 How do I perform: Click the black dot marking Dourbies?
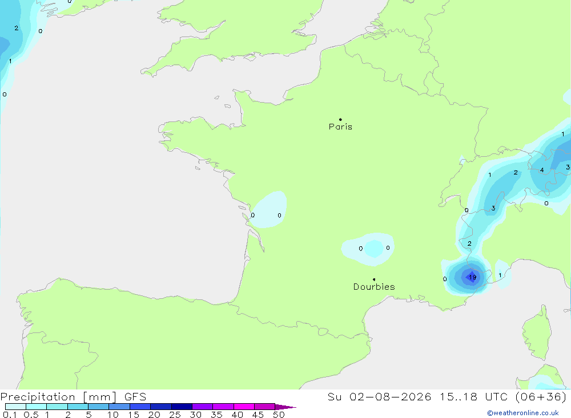point(374,279)
